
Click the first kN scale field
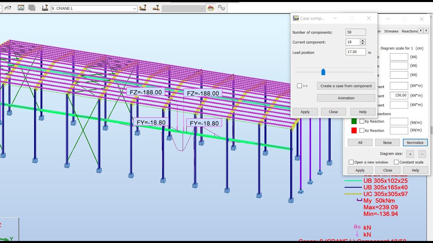[399, 57]
